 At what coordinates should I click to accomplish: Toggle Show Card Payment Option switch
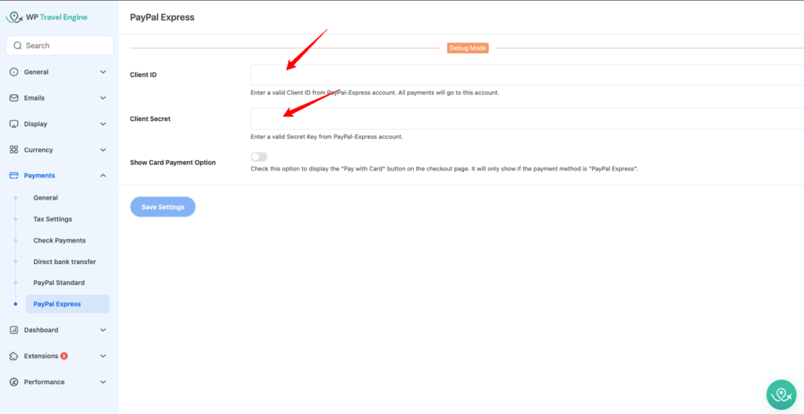click(x=259, y=157)
